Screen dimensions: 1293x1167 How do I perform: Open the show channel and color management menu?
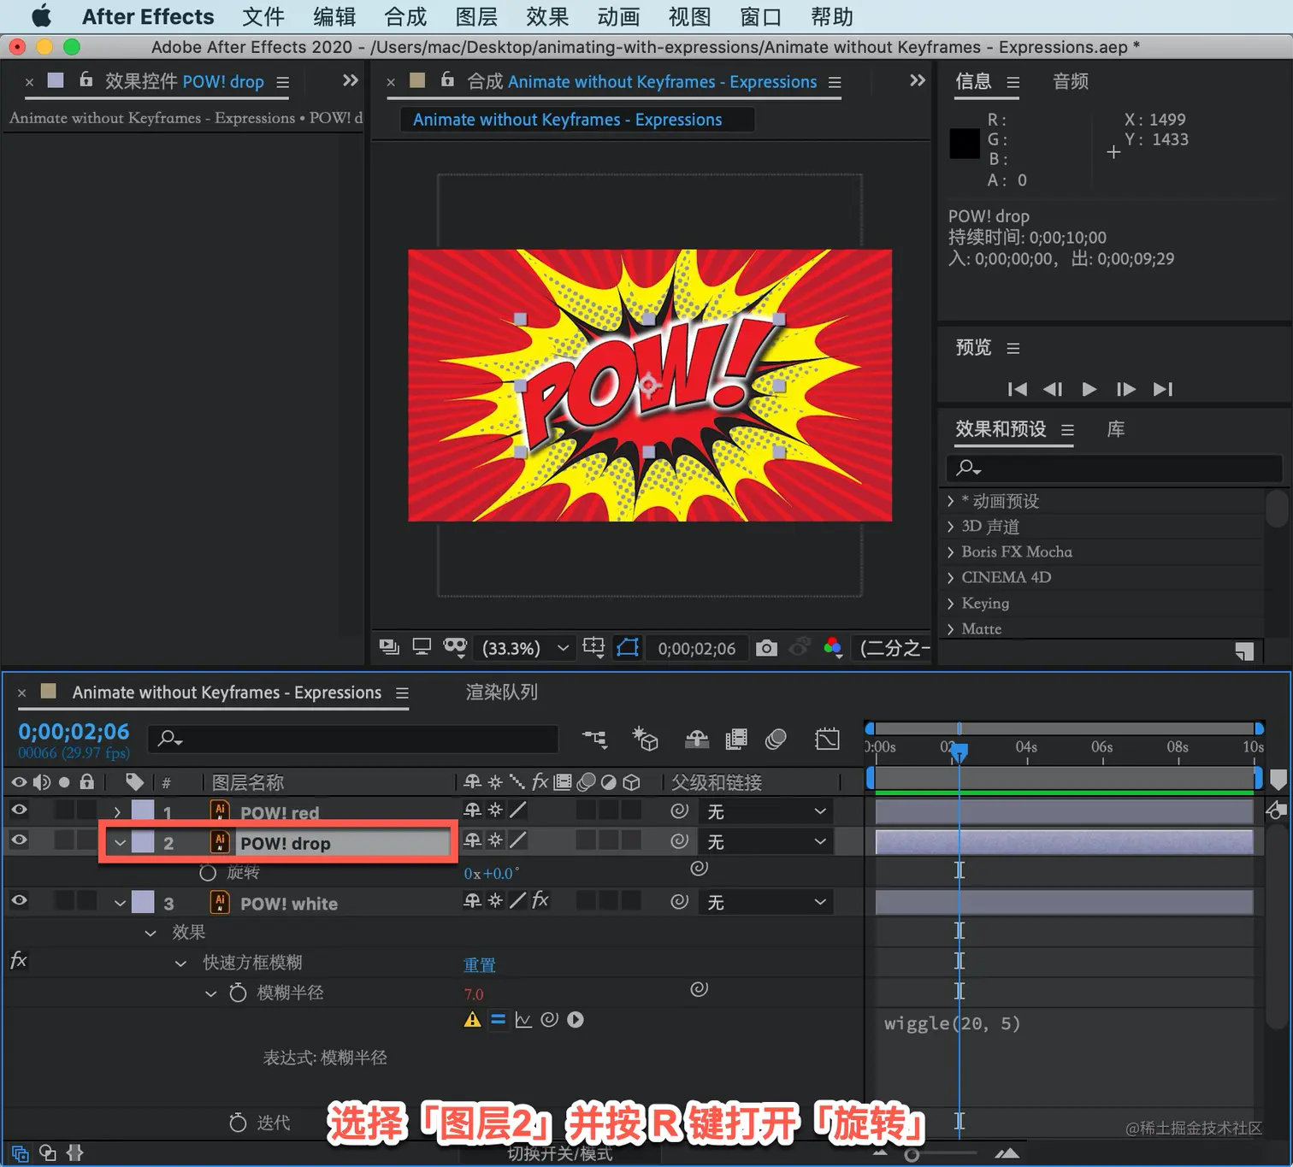click(833, 648)
